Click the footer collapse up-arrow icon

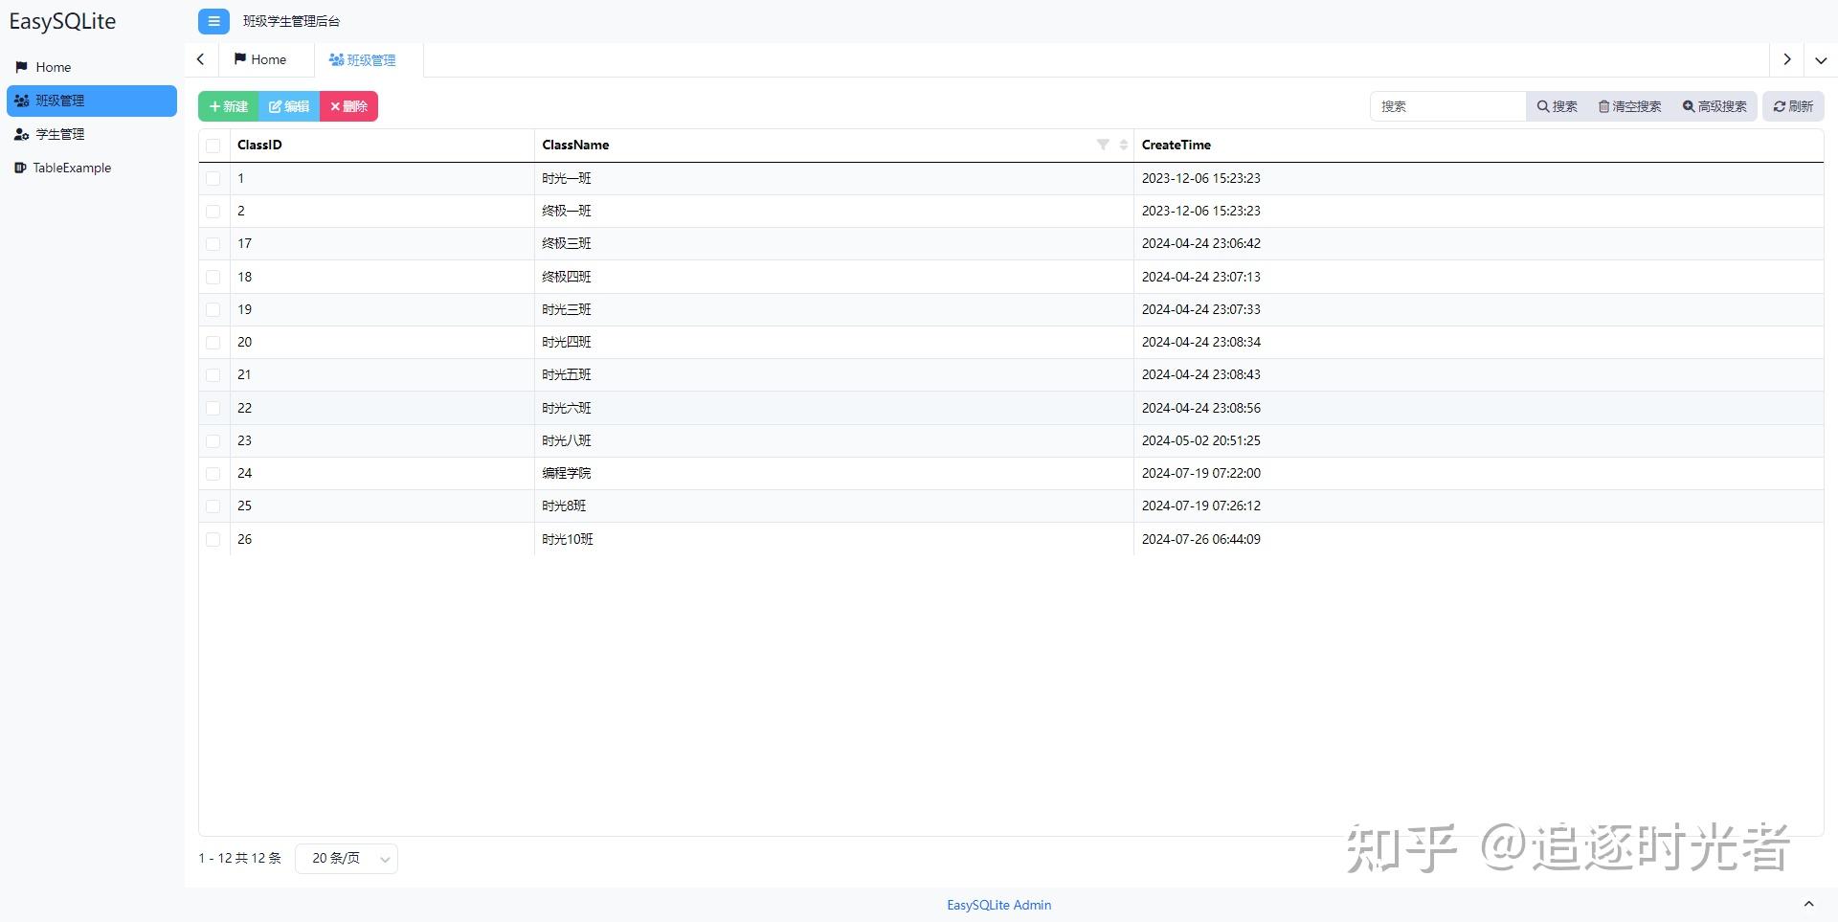point(1808,904)
